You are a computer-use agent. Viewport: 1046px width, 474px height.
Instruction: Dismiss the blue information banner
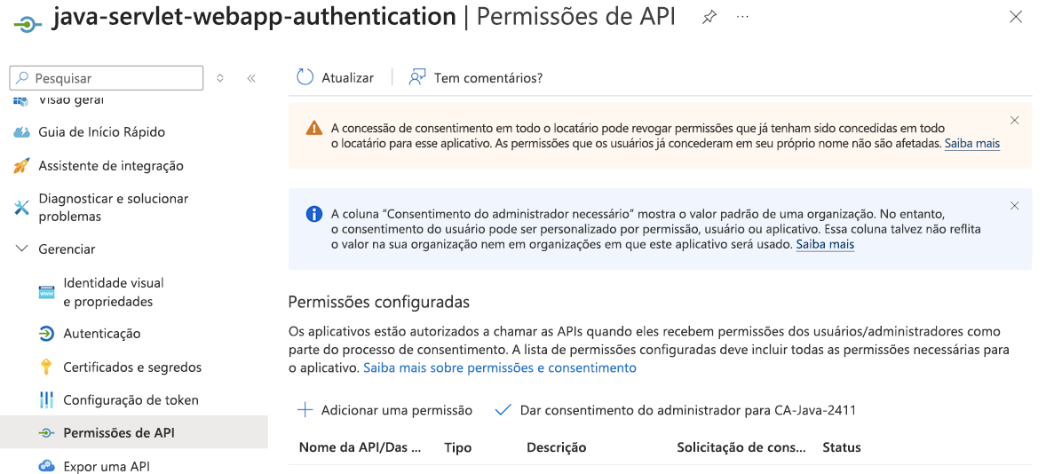click(x=1015, y=205)
